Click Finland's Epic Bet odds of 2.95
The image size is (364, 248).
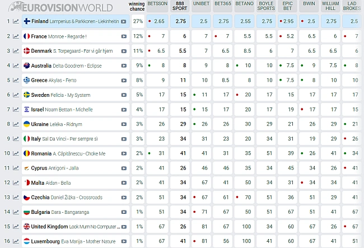point(289,21)
